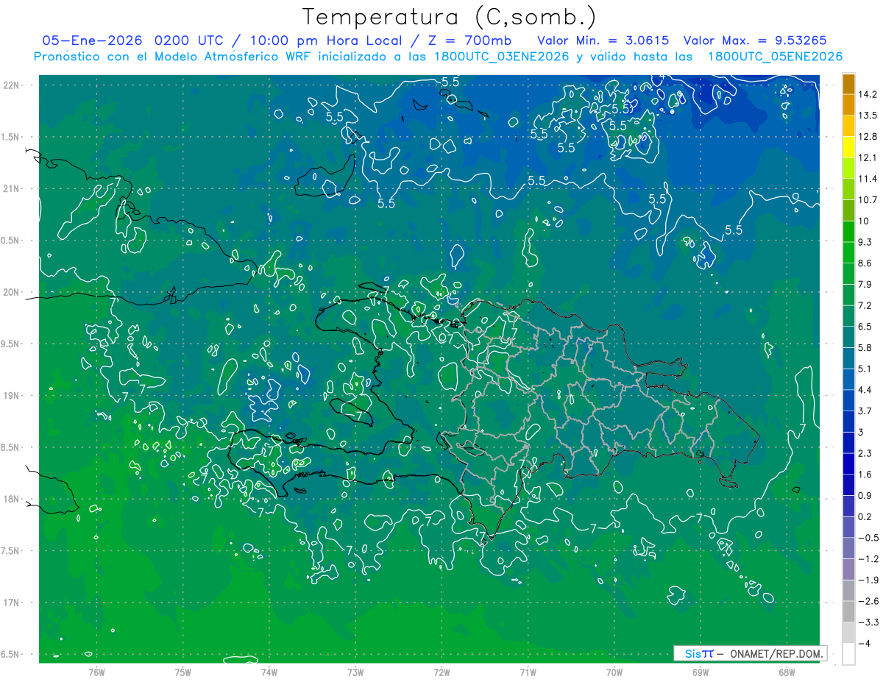Click the 2.3 value on the color scale
This screenshot has width=883, height=682.
pos(865,453)
